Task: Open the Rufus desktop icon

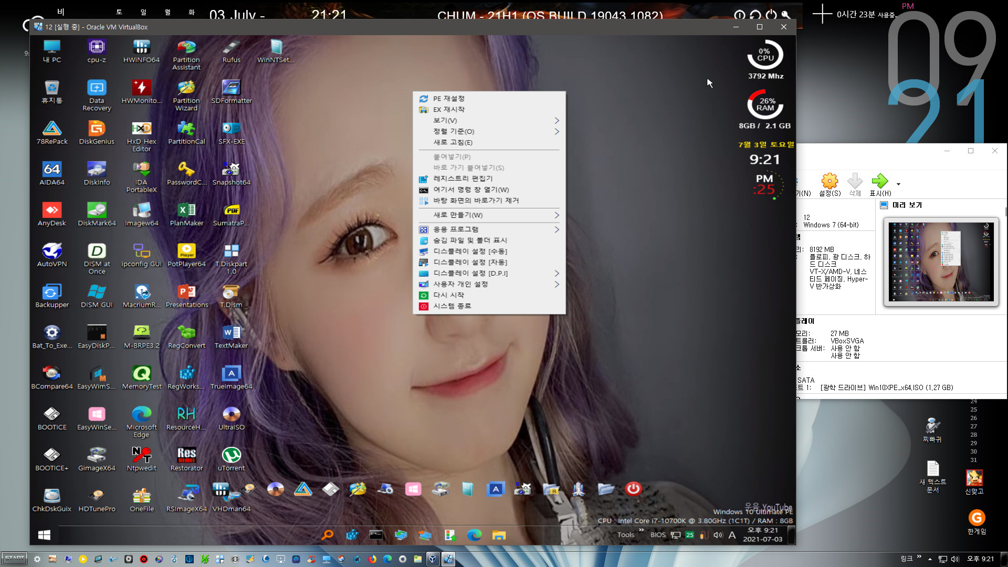Action: coord(232,51)
